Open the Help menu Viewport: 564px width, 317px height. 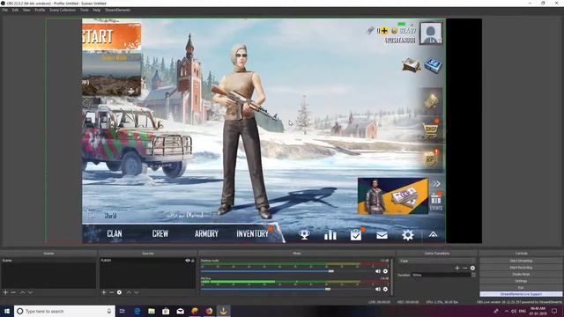point(97,10)
